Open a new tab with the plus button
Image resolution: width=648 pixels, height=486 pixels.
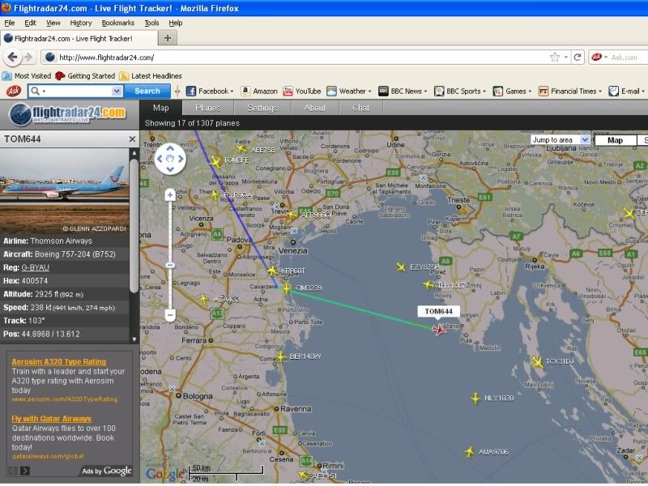click(x=168, y=38)
